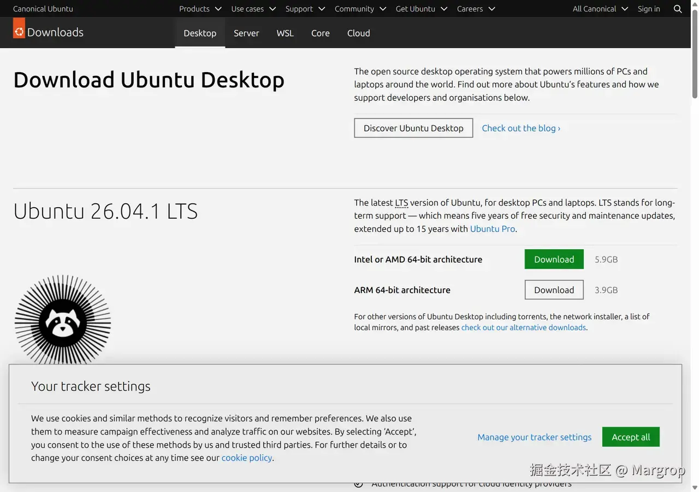Click the Ubuntu 26.04.1 LTS heading
The height and width of the screenshot is (492, 699).
105,211
